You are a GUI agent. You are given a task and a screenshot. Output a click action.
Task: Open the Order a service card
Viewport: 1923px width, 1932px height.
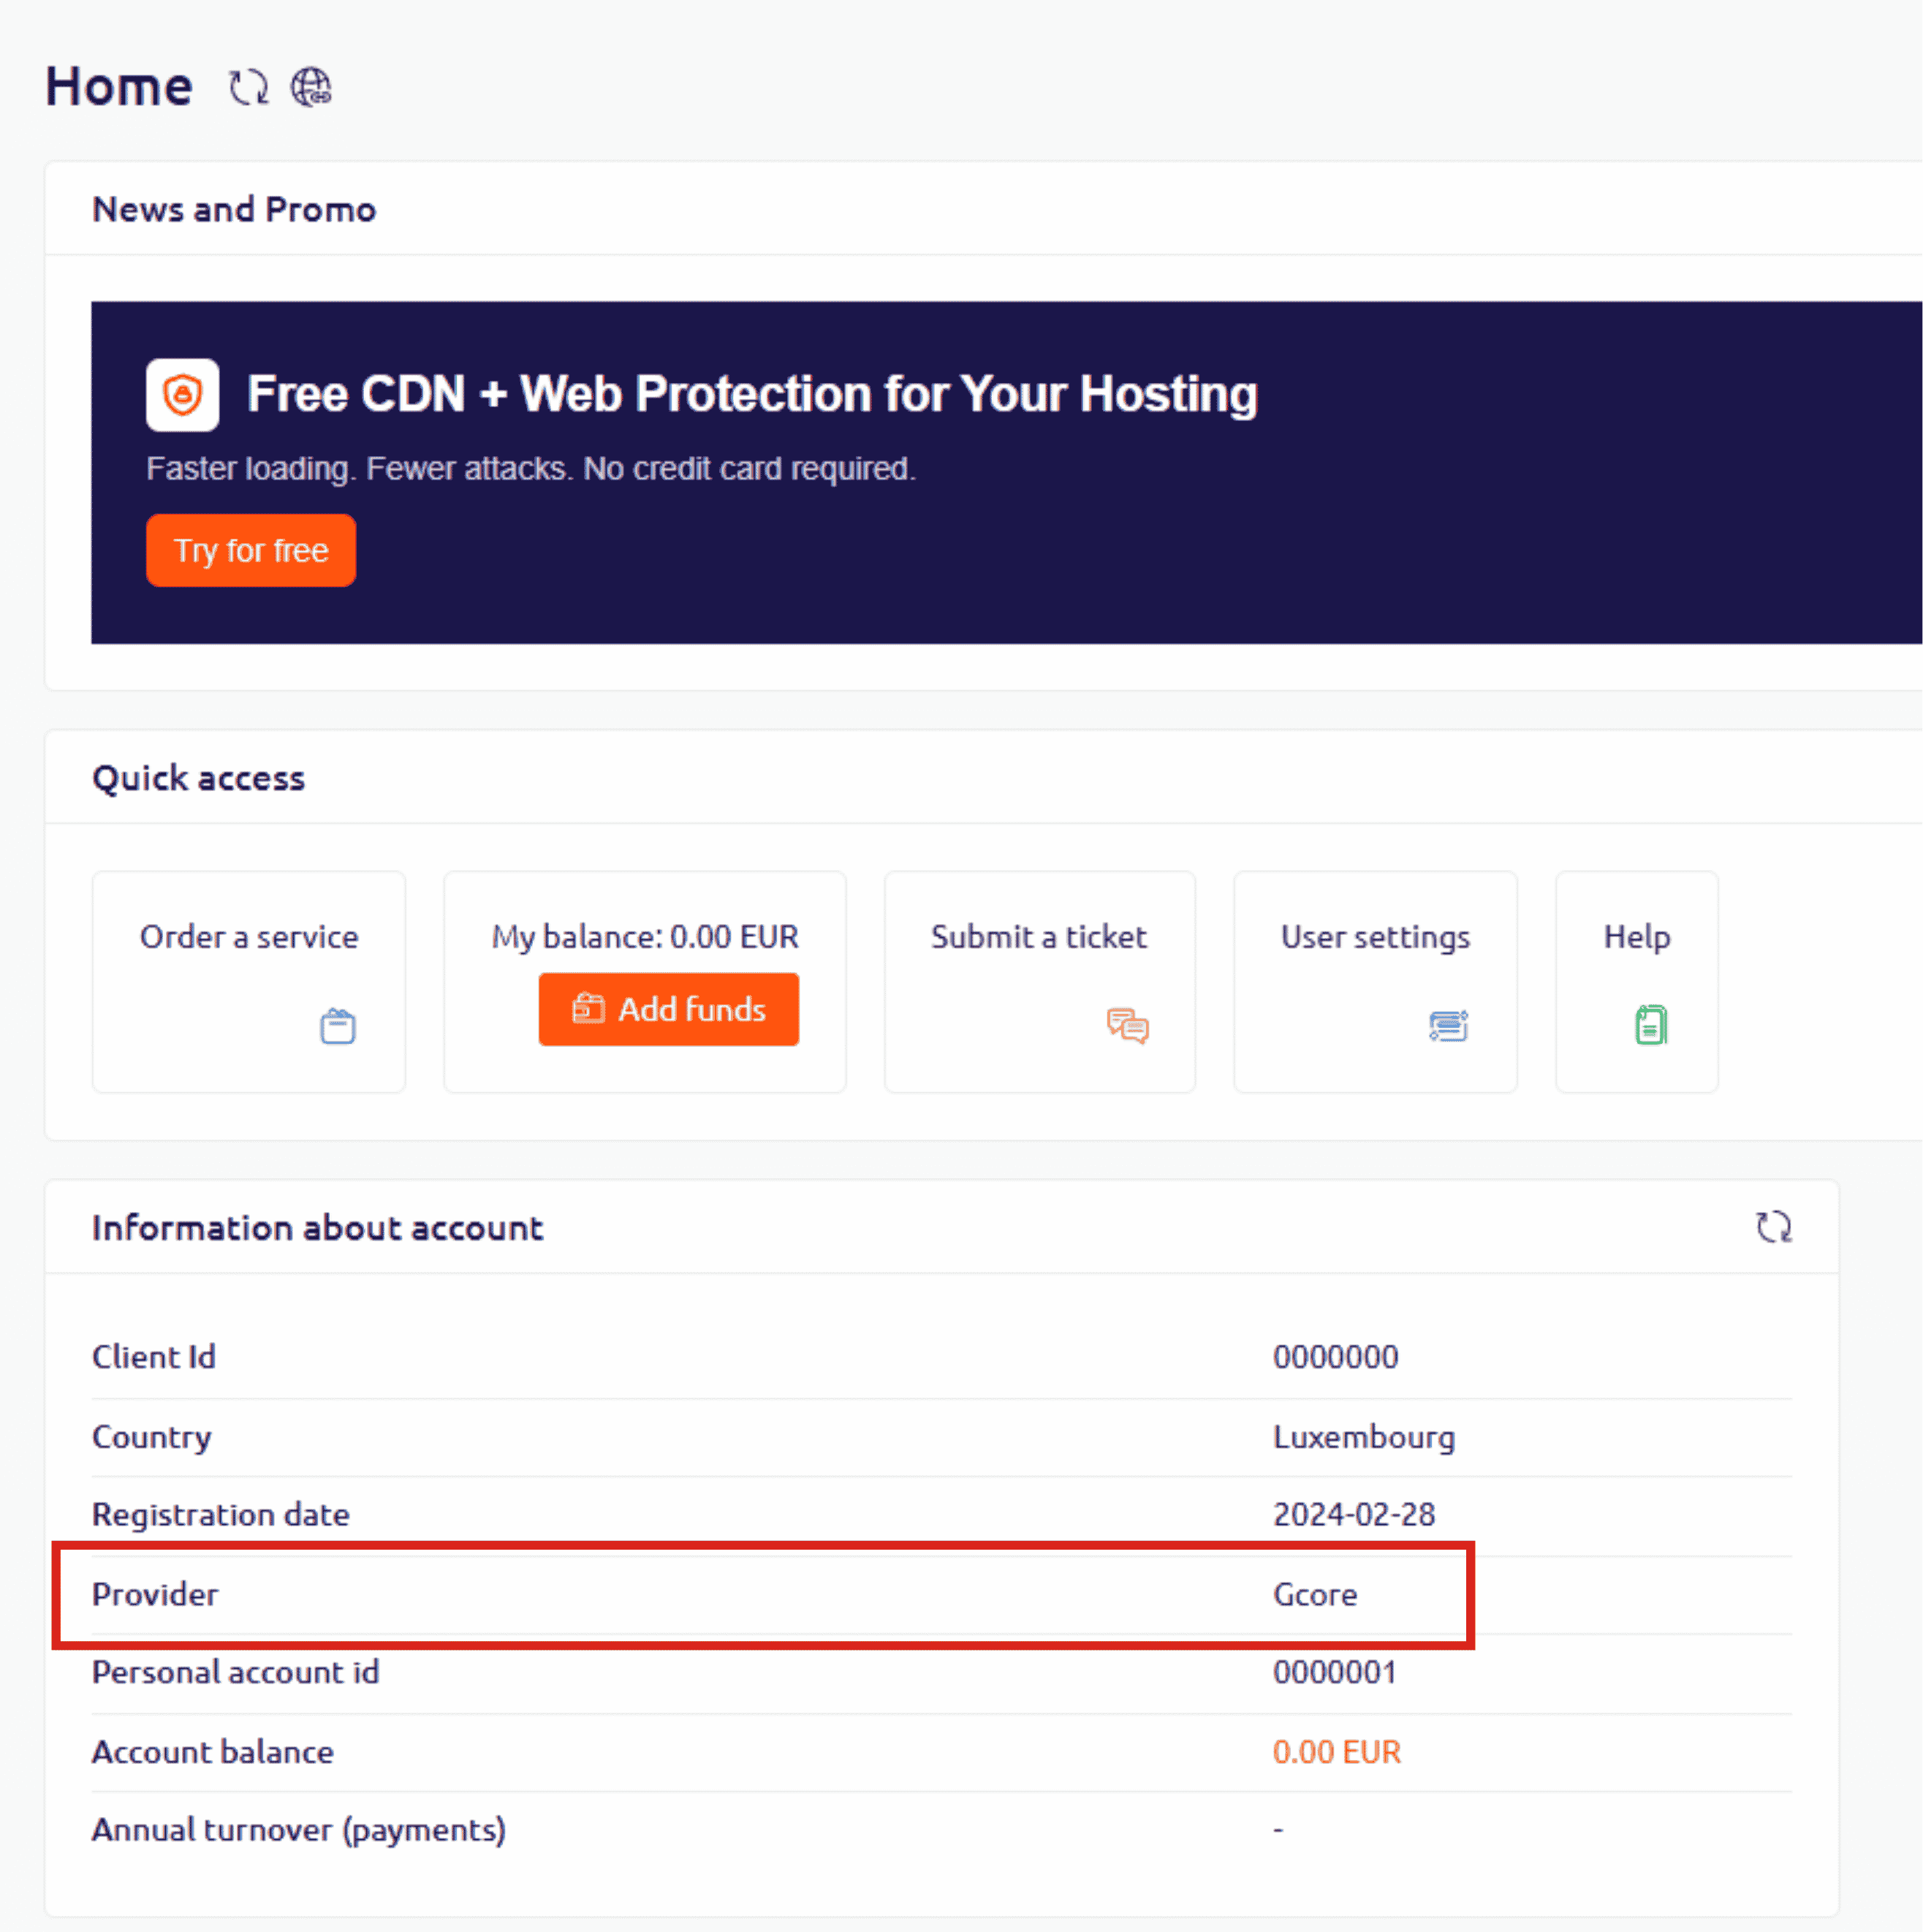pos(249,981)
